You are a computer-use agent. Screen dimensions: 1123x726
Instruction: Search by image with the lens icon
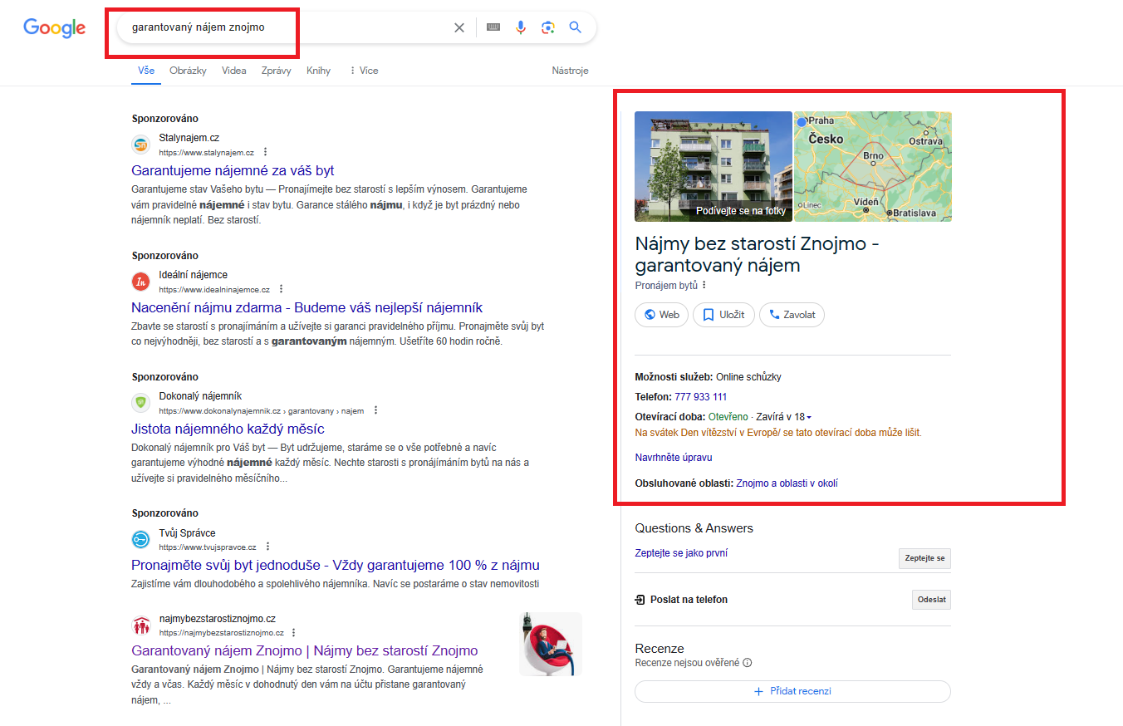[547, 27]
